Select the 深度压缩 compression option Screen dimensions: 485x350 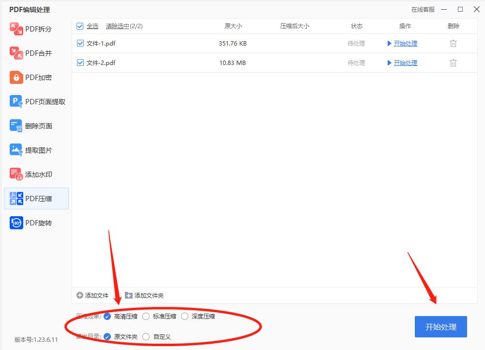pos(184,316)
